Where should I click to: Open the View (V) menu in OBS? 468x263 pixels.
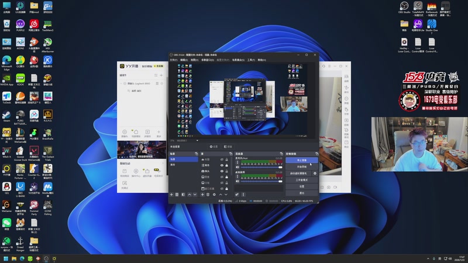click(194, 60)
